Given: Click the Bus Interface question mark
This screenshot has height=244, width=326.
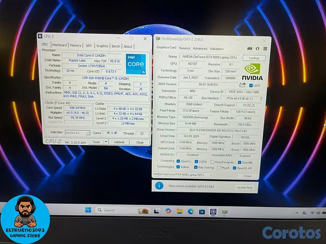Looking at the screenshot, I should point(261,99).
